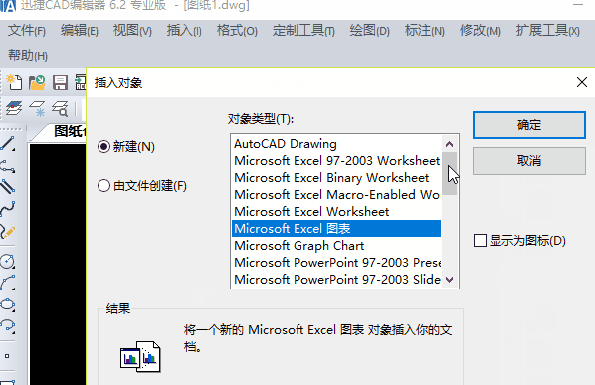Screen dimensions: 595x385
Task: Select the freehand sketch pencil tool
Action: point(8,231)
